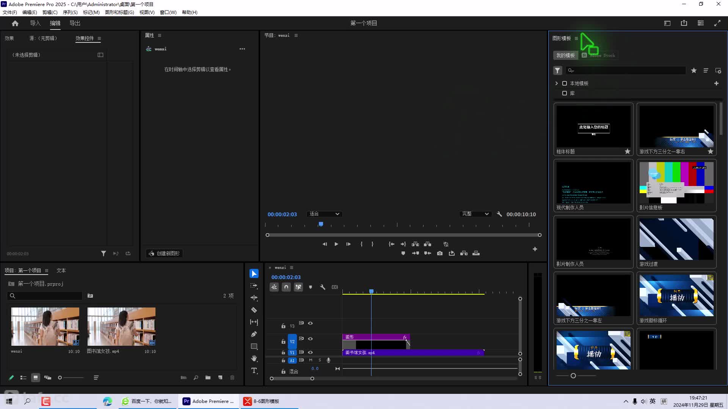728x409 pixels.
Task: Click the new bin folder icon in Project panel
Action: click(208, 378)
